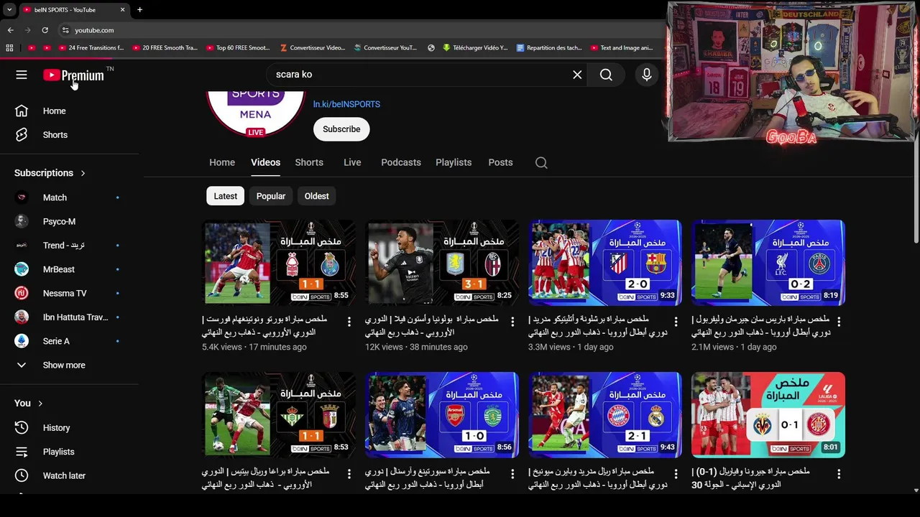Open the Top 60 FREE Smooth bookmark
The image size is (920, 517).
pos(238,48)
